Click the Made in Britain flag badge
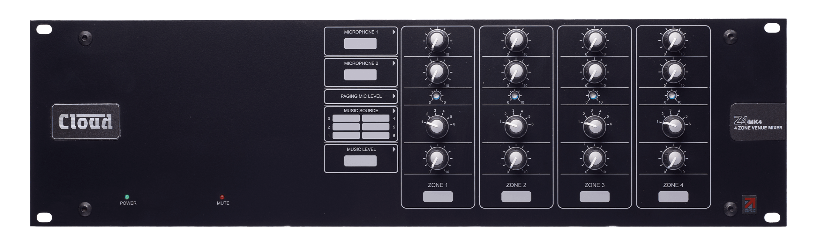This screenshot has width=817, height=245. click(749, 204)
